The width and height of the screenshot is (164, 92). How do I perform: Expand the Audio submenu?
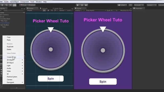13,68
